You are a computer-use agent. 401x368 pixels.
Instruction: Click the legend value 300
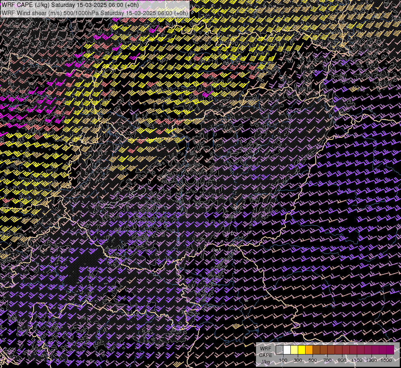click(298, 360)
